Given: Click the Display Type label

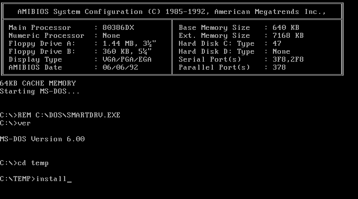Looking at the screenshot, I should (35, 59).
